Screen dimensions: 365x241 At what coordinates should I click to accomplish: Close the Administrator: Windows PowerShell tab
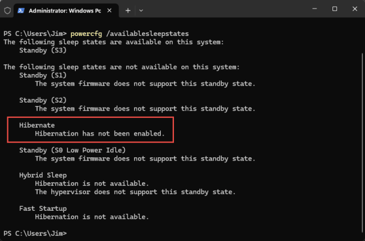pyautogui.click(x=109, y=10)
